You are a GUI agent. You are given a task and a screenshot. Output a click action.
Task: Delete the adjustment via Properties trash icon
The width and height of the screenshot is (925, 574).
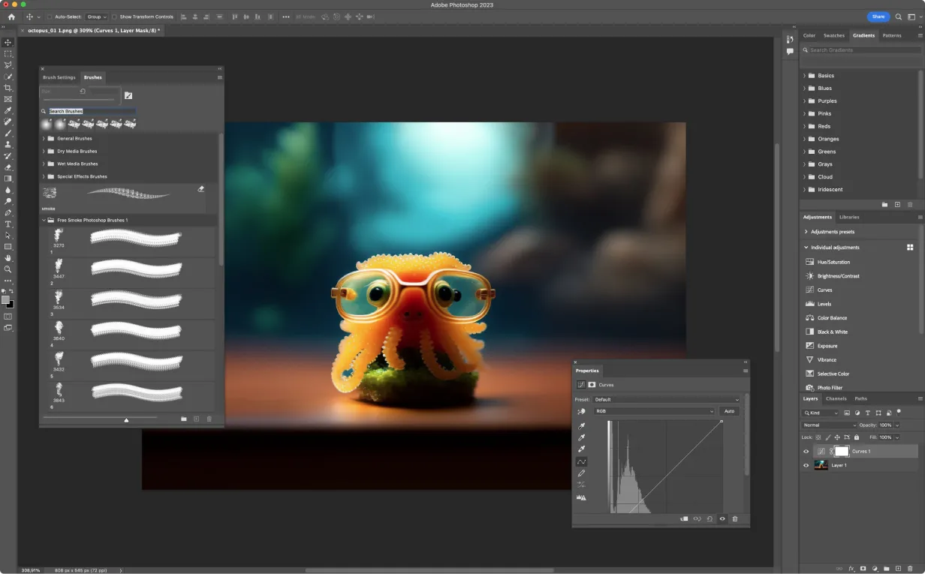pyautogui.click(x=734, y=518)
